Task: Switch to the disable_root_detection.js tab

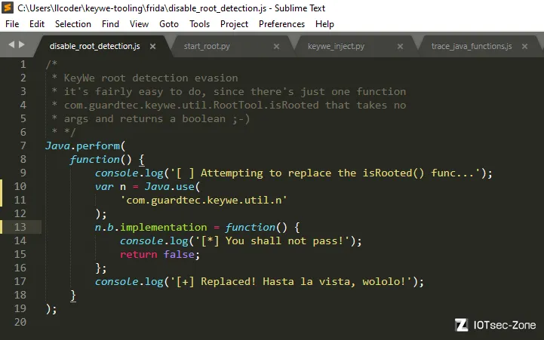Action: [x=95, y=46]
